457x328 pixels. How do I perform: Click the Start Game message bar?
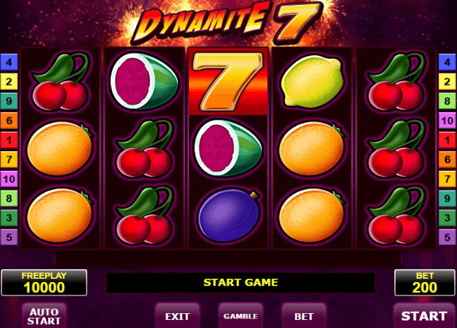[x=240, y=282]
